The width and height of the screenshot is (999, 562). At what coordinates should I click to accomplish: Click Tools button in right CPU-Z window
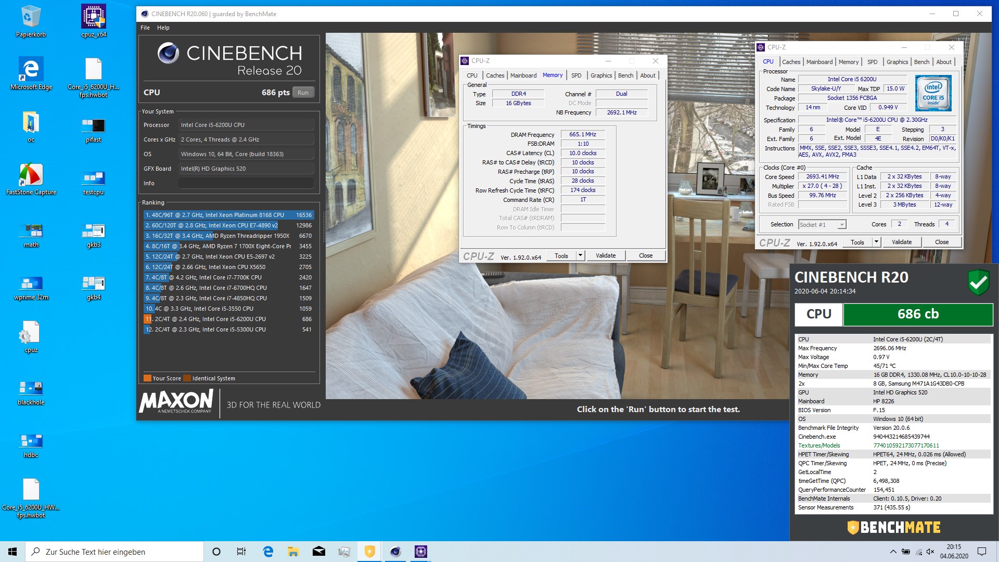[x=857, y=242]
